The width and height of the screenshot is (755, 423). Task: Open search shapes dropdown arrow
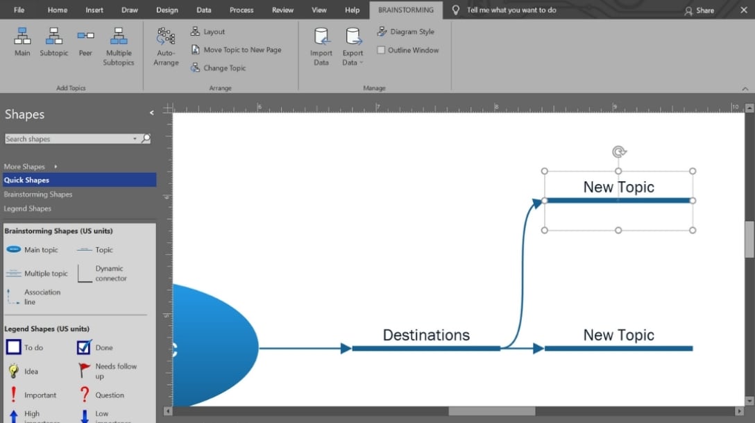[135, 139]
